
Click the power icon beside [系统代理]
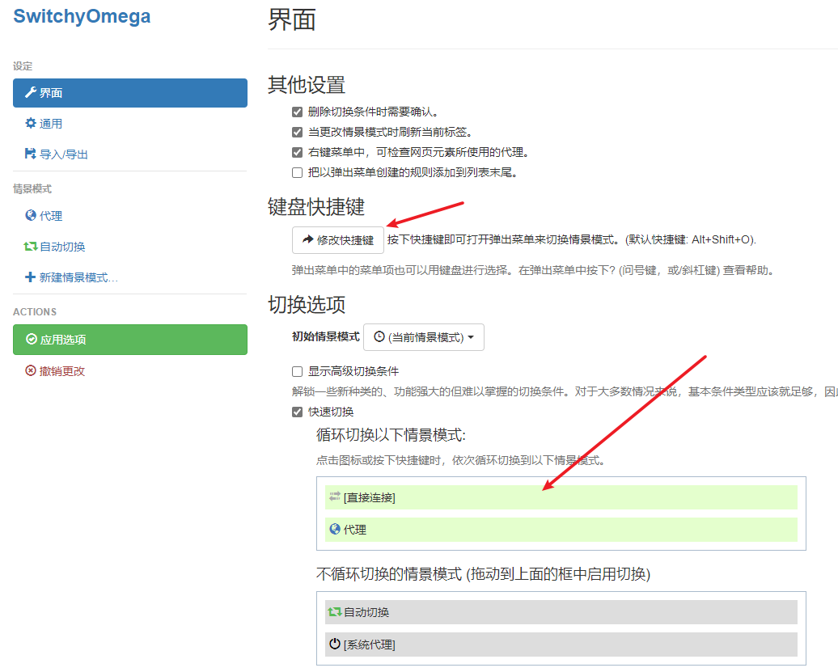(x=335, y=645)
